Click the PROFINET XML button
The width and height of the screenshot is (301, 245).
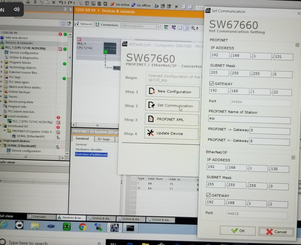pos(172,119)
